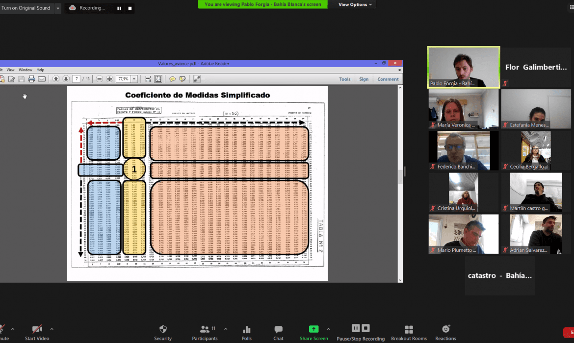Expand the View Options dropdown
This screenshot has width=574, height=343.
pos(355,4)
